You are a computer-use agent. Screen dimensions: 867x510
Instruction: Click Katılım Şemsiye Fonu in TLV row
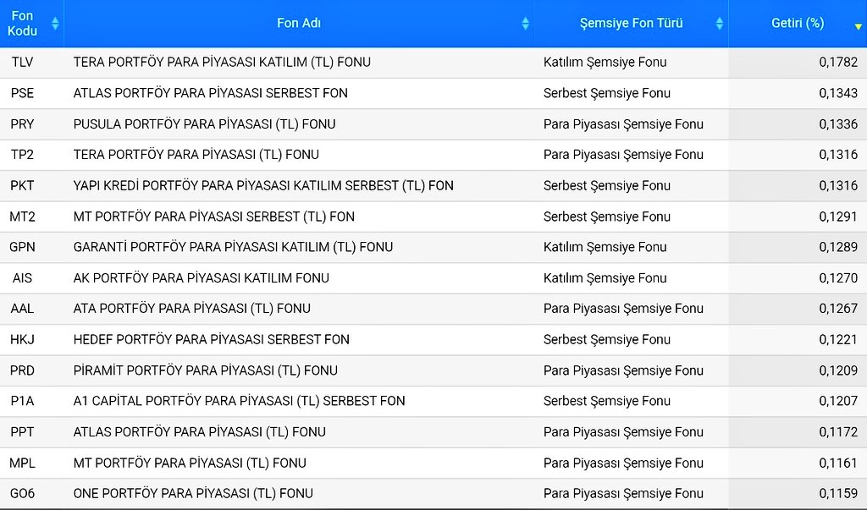pyautogui.click(x=605, y=62)
